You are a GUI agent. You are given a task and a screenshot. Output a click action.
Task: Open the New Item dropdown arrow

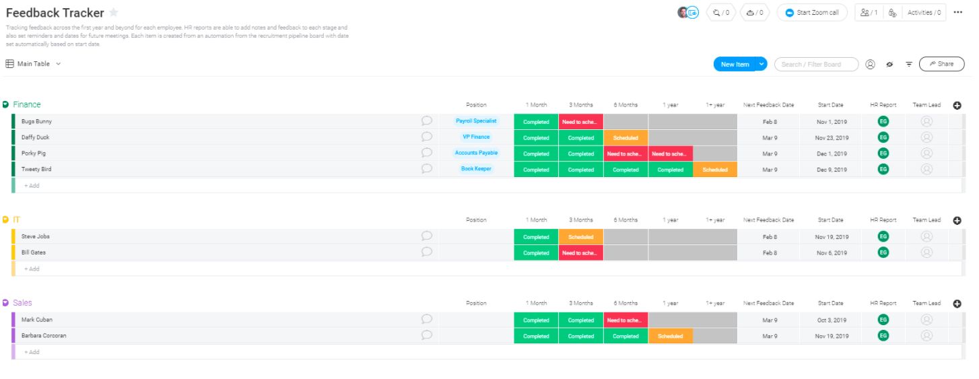pyautogui.click(x=762, y=64)
